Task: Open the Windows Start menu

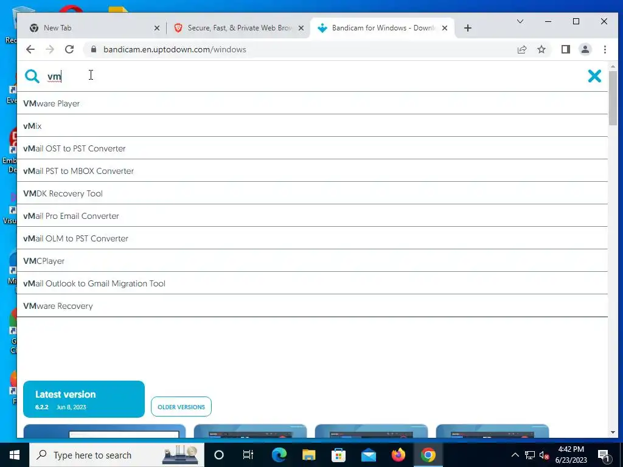Action: pyautogui.click(x=15, y=455)
